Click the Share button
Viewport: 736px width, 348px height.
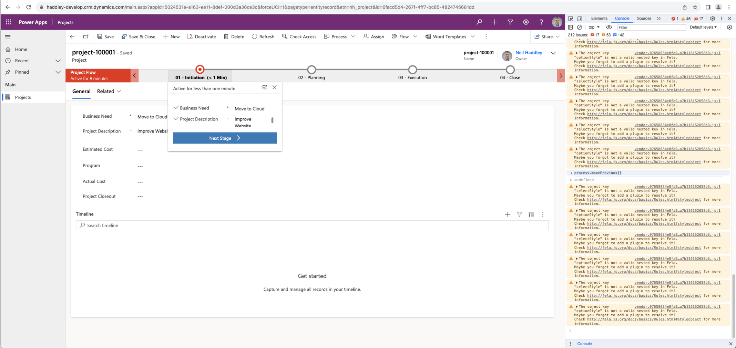(x=544, y=36)
